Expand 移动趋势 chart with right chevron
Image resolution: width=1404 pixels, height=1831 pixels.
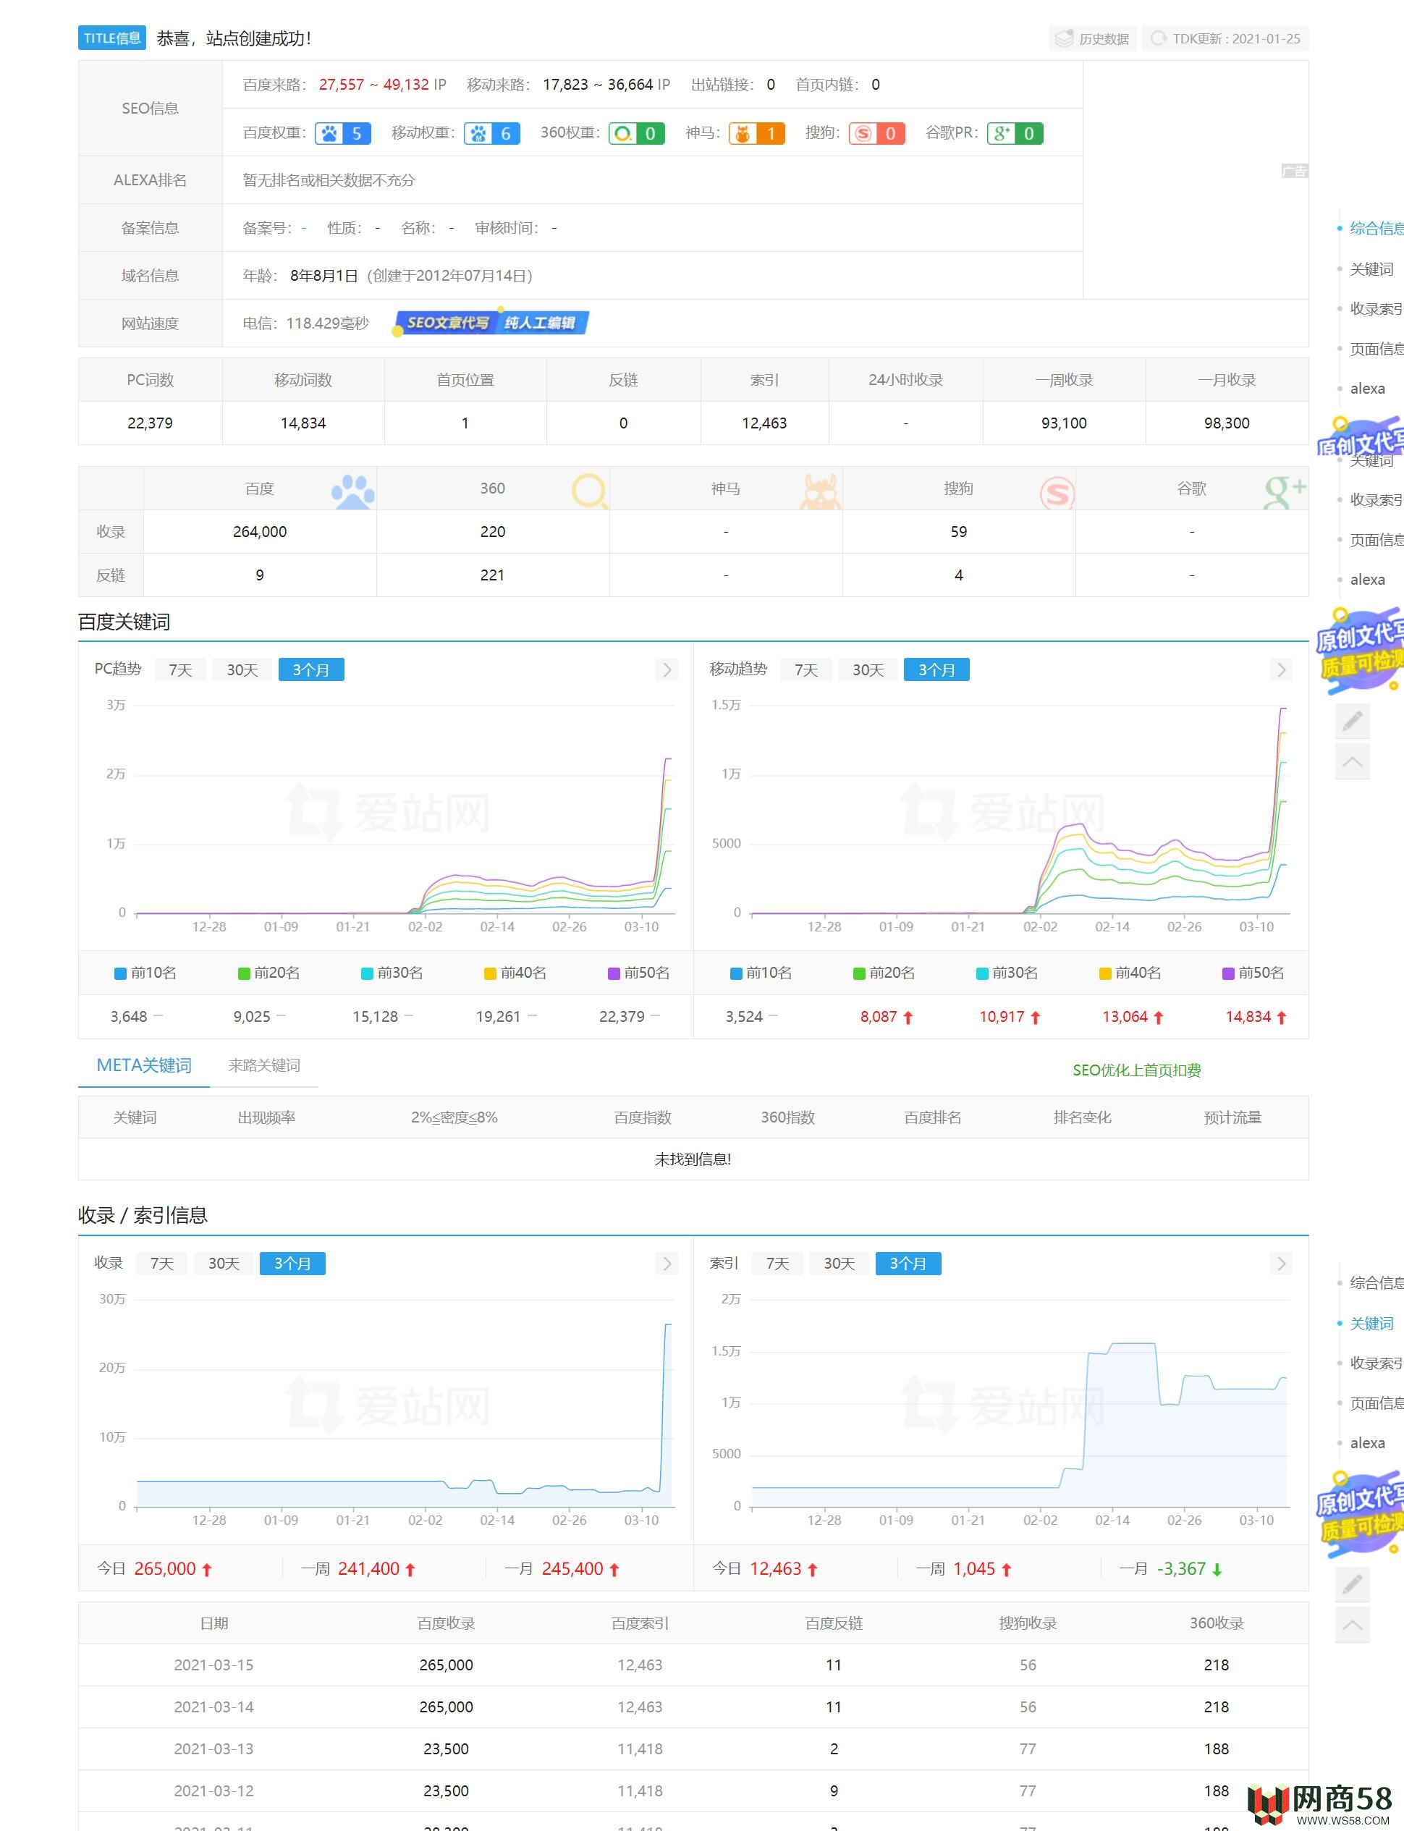[1282, 670]
